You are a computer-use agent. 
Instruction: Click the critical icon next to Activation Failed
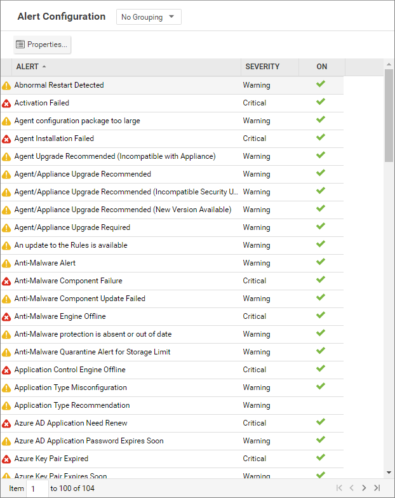6,103
